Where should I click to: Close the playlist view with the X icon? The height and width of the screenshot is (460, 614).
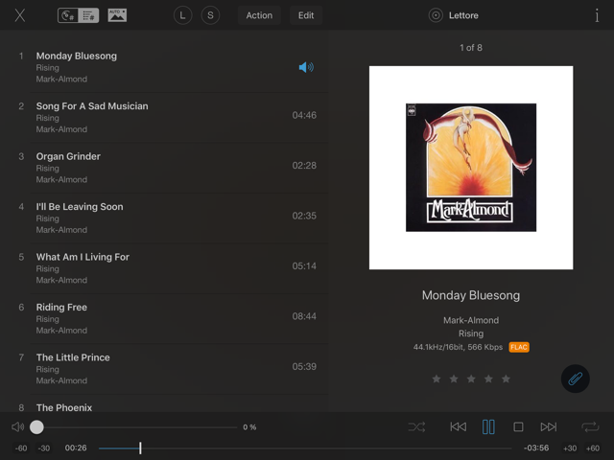click(x=20, y=15)
